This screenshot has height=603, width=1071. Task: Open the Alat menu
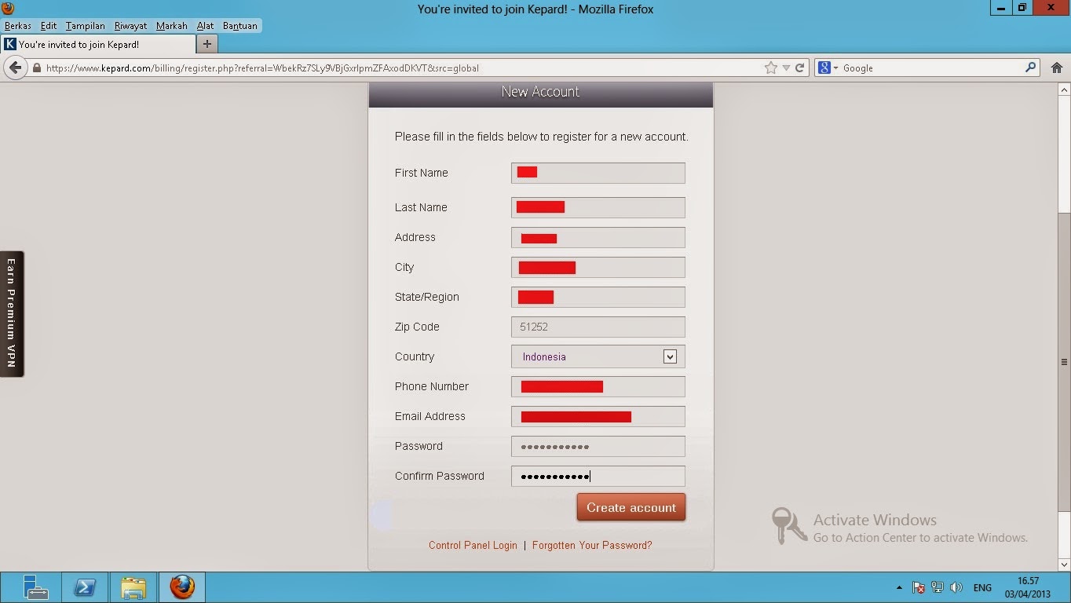tap(206, 26)
